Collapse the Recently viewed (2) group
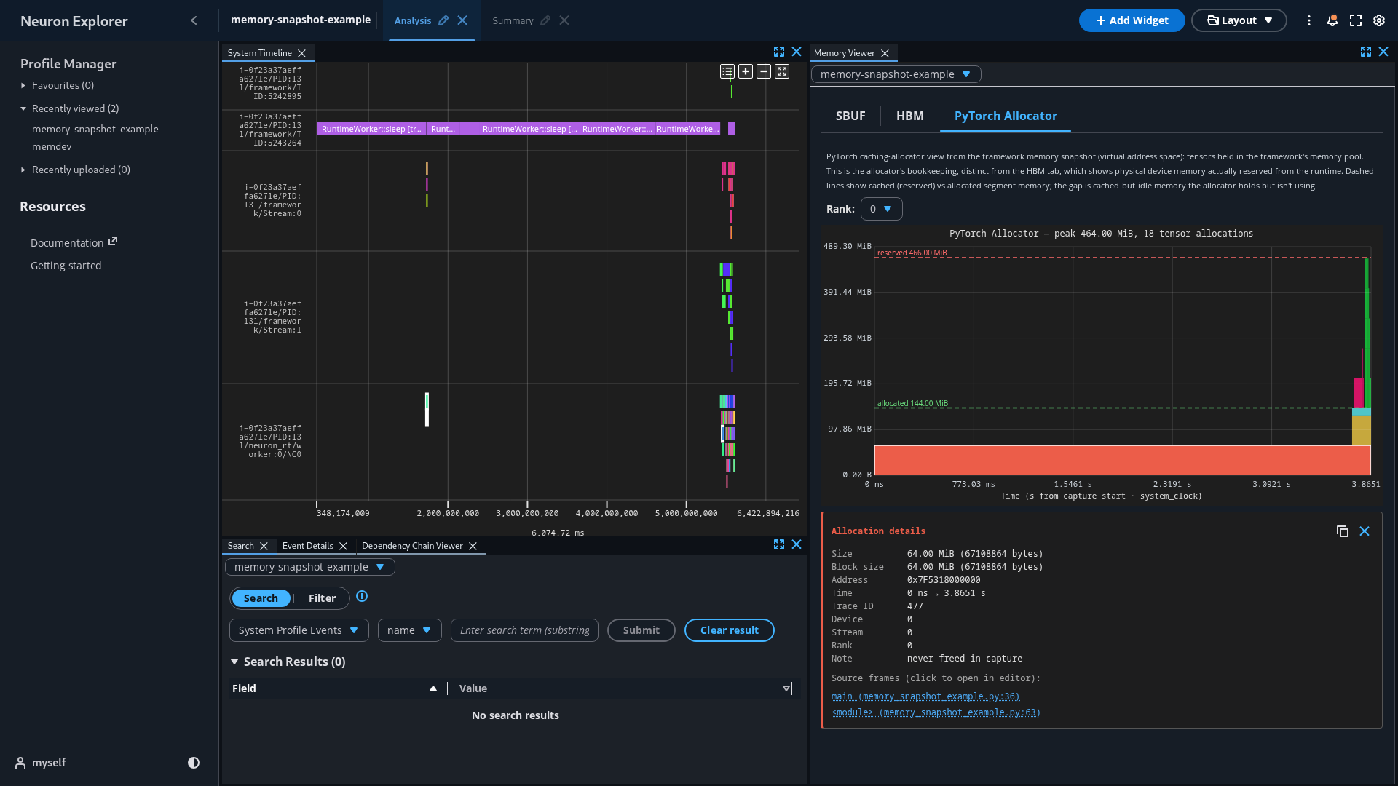 (23, 109)
